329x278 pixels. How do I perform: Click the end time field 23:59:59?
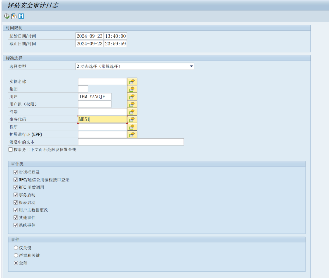coord(115,44)
